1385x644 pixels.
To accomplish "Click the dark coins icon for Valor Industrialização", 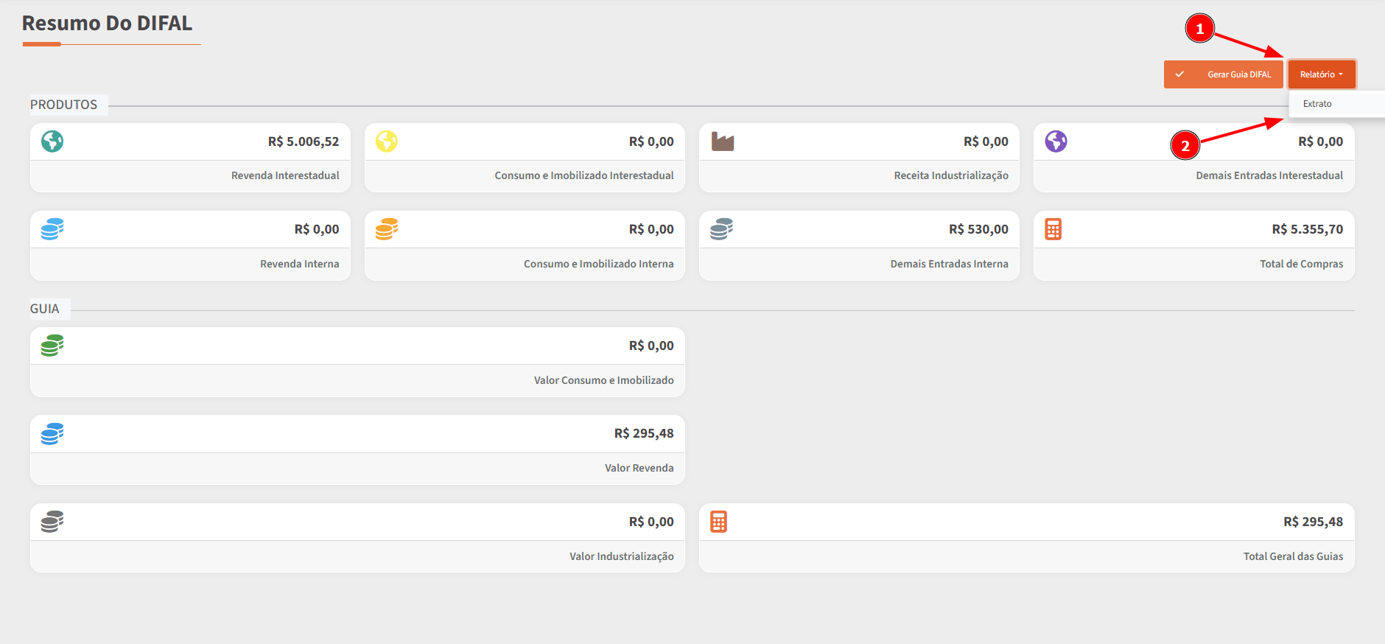I will click(x=52, y=522).
